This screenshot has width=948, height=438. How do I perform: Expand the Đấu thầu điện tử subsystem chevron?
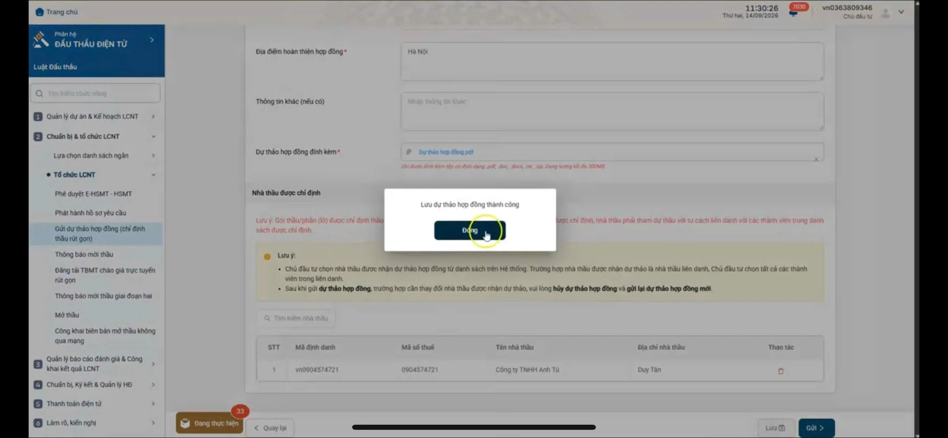tap(152, 40)
